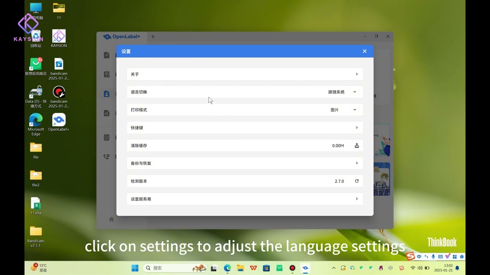Click the 0.00M cache size value

[338, 146]
